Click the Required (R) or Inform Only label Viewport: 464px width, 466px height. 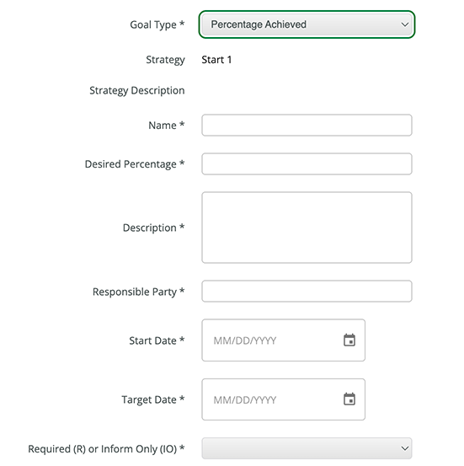106,449
